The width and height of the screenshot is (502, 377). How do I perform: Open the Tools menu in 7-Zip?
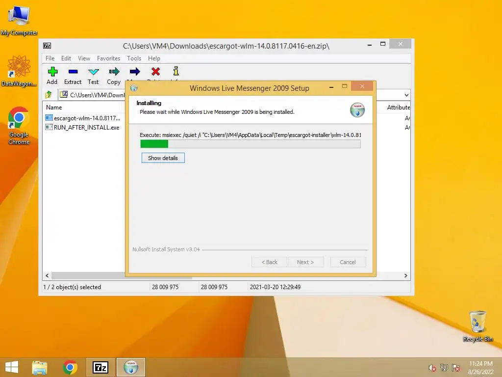pyautogui.click(x=134, y=58)
